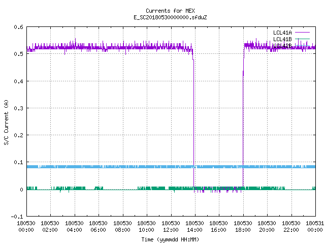Click the 0.1 y-axis tick value
The width and height of the screenshot is (325, 244).
click(18, 162)
